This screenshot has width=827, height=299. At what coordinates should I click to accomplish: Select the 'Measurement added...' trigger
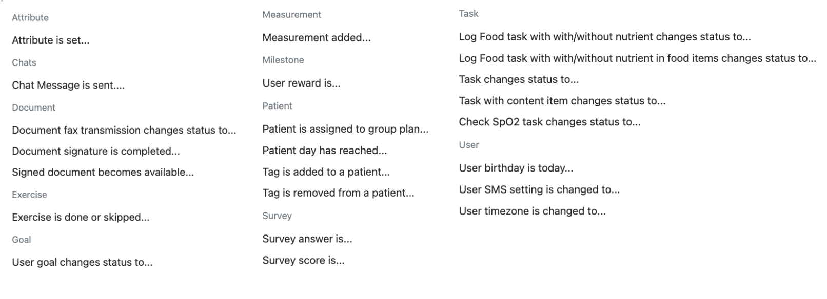click(317, 38)
